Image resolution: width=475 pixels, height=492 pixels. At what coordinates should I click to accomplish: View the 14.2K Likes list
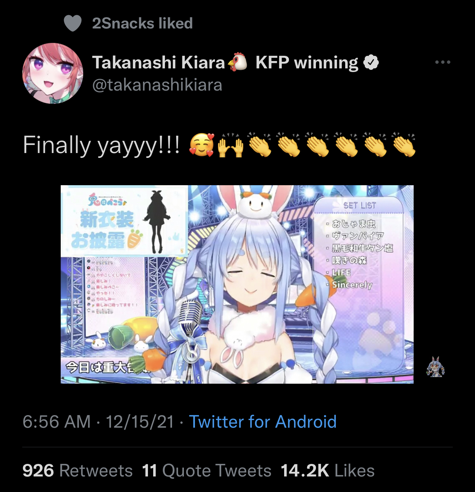[x=328, y=471]
